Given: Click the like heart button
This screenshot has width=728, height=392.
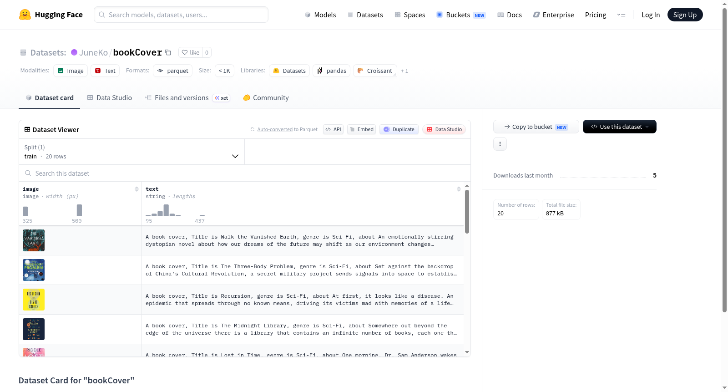Looking at the screenshot, I should pos(190,52).
